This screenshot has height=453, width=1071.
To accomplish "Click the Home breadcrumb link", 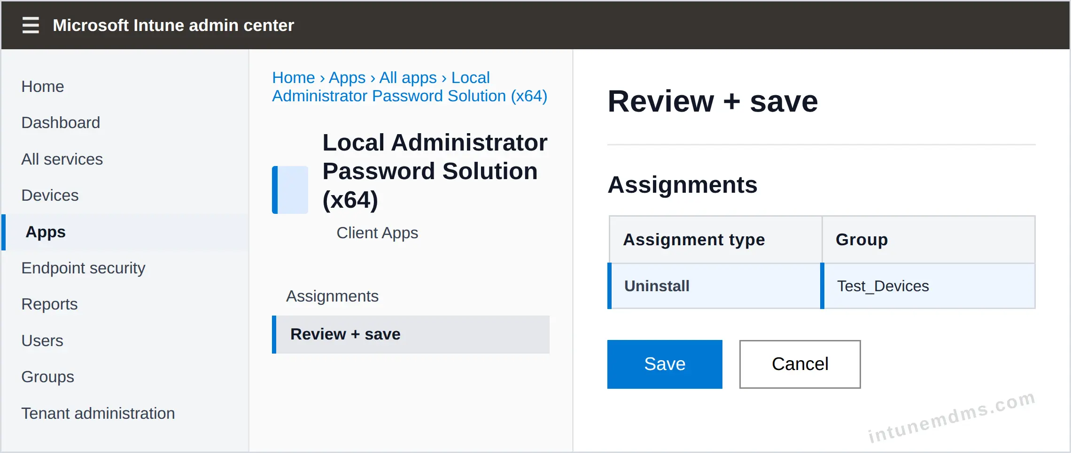I will click(x=294, y=77).
